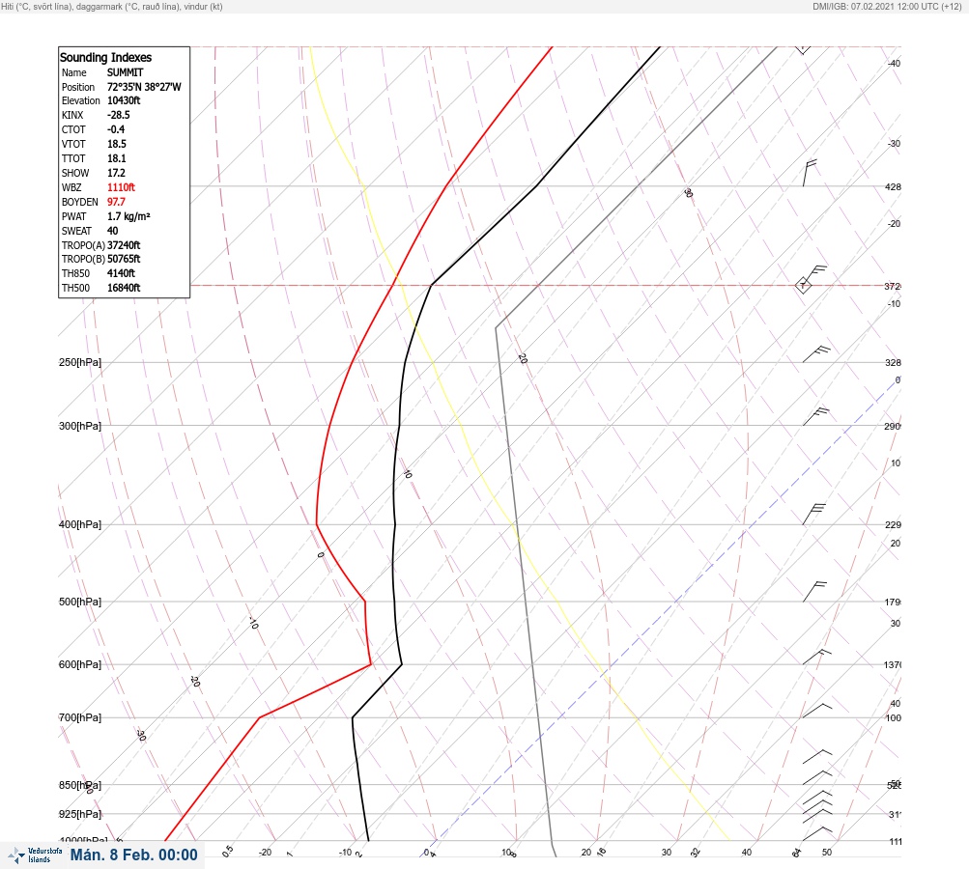The height and width of the screenshot is (869, 969).
Task: Click the "250[hPa]" pressure label
Action: tap(80, 362)
